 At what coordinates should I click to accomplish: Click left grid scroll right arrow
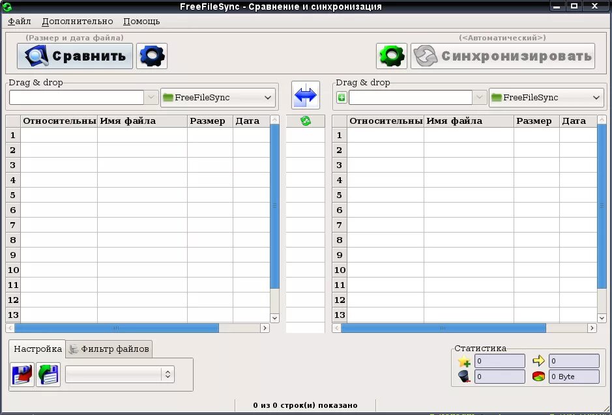click(x=265, y=328)
